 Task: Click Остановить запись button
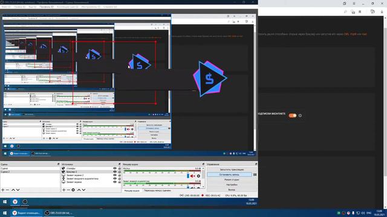coord(230,175)
